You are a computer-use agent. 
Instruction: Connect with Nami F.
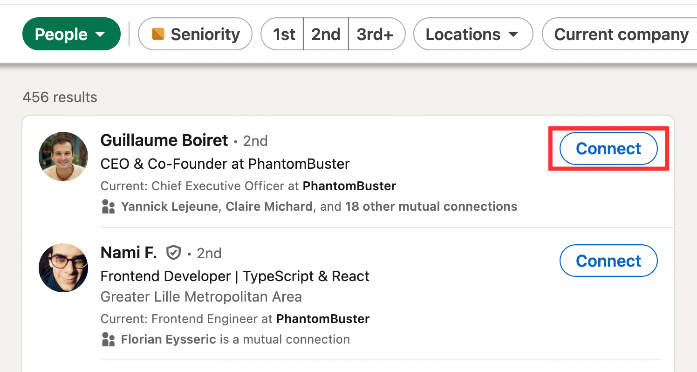tap(608, 261)
